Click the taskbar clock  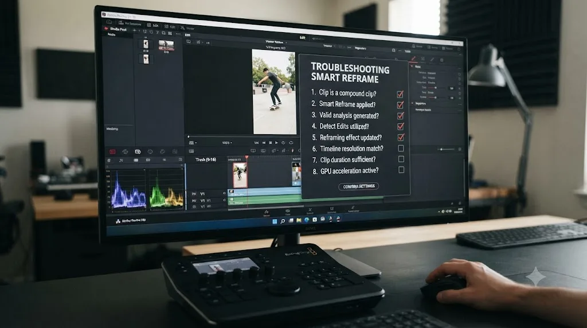pos(459,211)
